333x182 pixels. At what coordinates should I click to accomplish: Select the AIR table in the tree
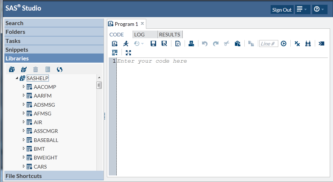[x=38, y=122]
